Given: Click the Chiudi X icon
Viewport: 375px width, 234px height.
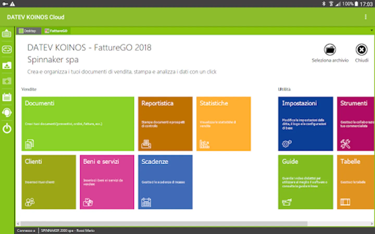Looking at the screenshot, I should click(362, 49).
